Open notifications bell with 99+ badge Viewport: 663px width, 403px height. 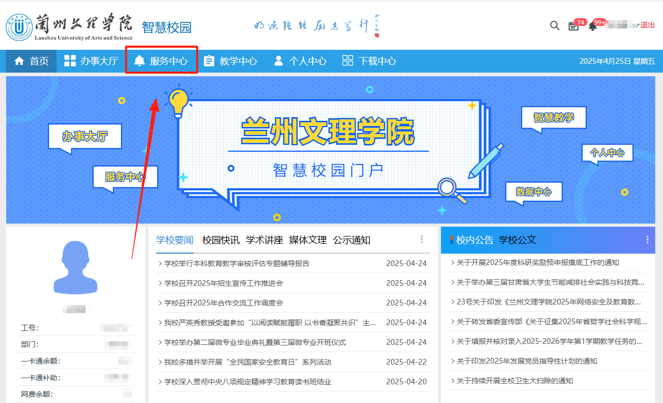pyautogui.click(x=592, y=26)
